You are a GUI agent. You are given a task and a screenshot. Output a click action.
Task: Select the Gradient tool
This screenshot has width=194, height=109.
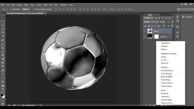click(3, 59)
